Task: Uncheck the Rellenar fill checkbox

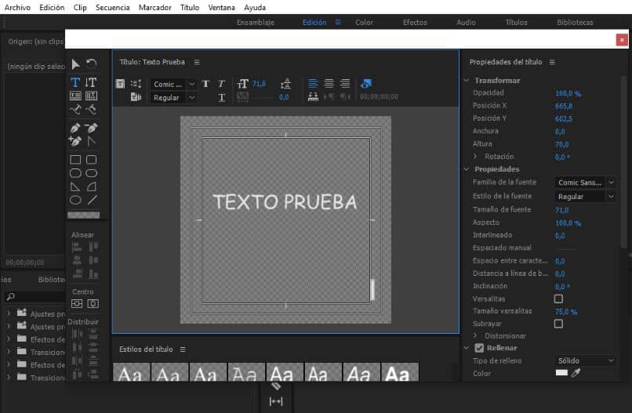Action: [x=479, y=348]
